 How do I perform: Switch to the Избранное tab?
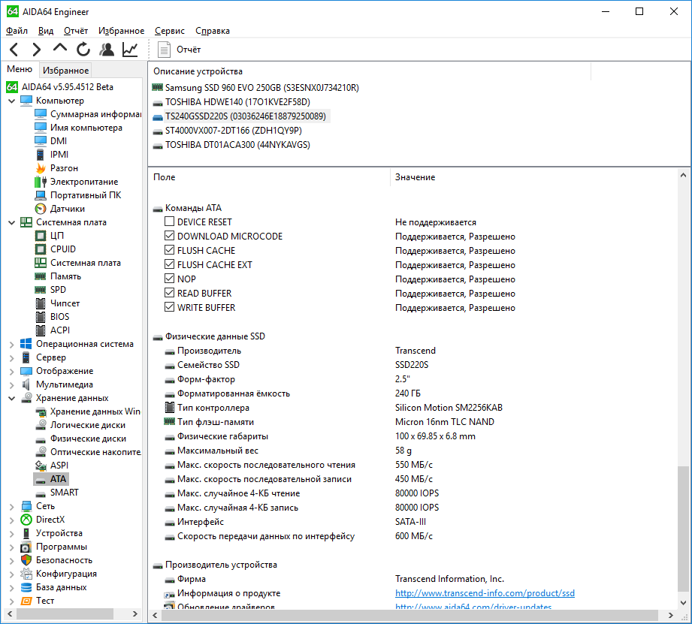[x=65, y=71]
